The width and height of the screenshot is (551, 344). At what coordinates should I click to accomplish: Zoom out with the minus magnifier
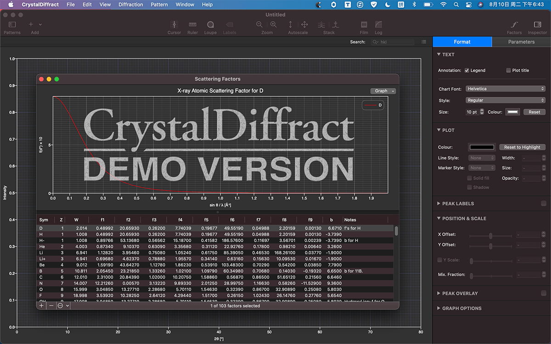coord(259,24)
